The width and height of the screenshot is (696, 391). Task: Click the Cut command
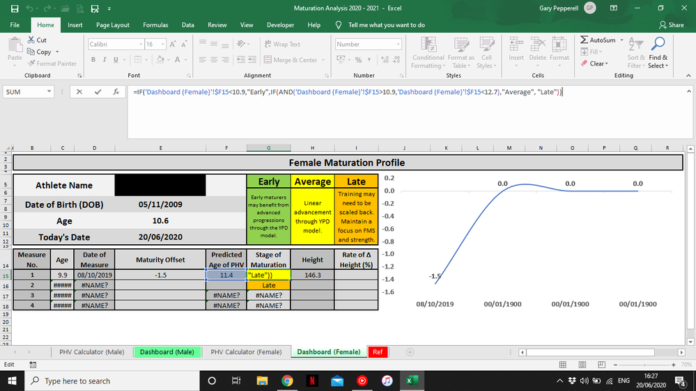37,40
